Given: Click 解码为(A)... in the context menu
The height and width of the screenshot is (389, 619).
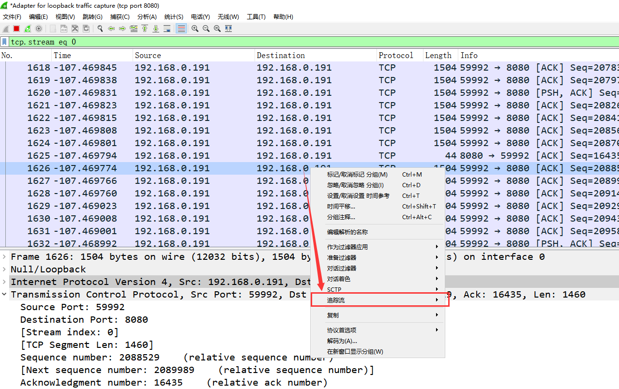Looking at the screenshot, I should pyautogui.click(x=341, y=341).
